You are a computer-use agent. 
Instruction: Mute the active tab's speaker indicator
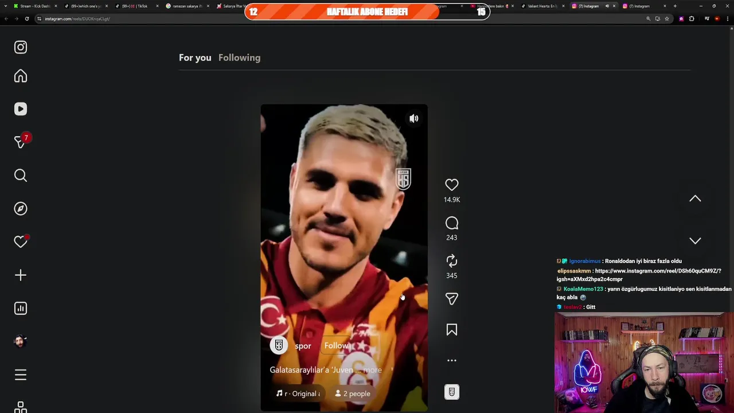pyautogui.click(x=607, y=6)
